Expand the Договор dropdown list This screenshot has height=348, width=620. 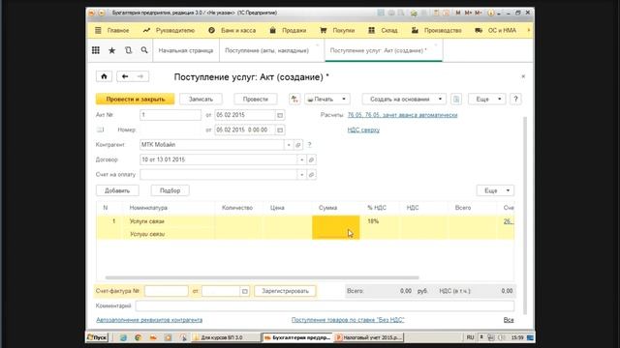[x=301, y=159]
